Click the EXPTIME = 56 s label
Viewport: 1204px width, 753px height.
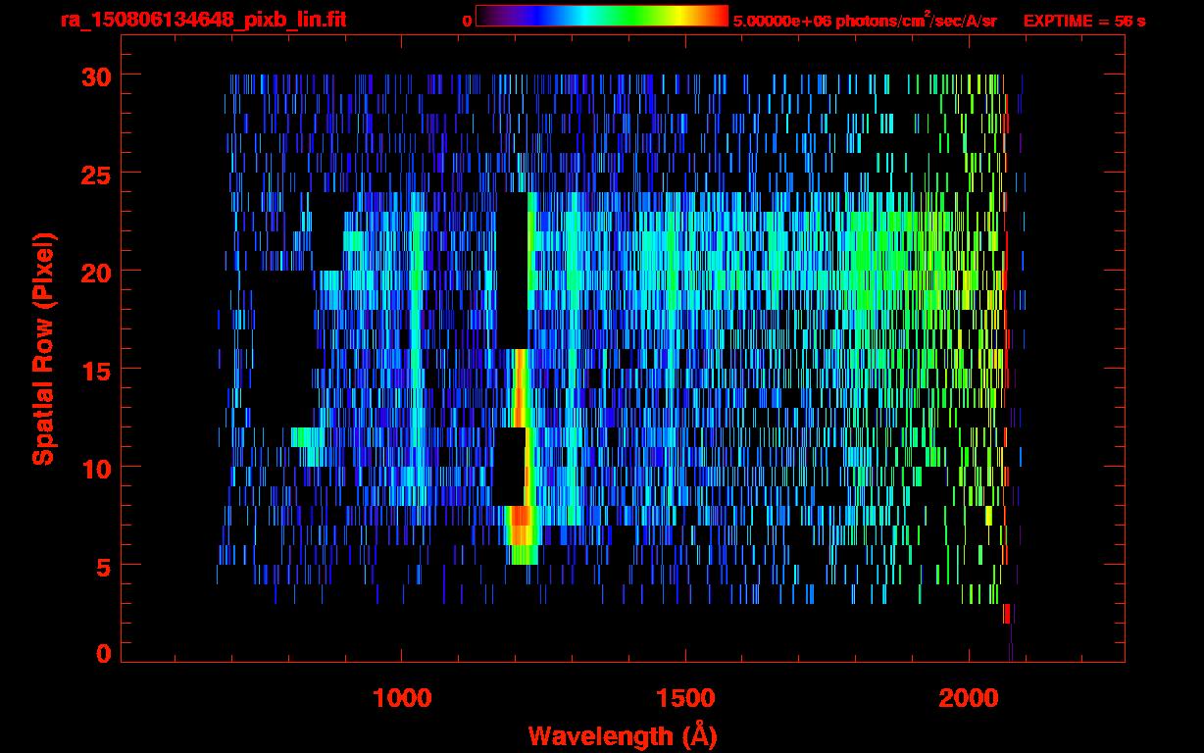pyautogui.click(x=1084, y=20)
